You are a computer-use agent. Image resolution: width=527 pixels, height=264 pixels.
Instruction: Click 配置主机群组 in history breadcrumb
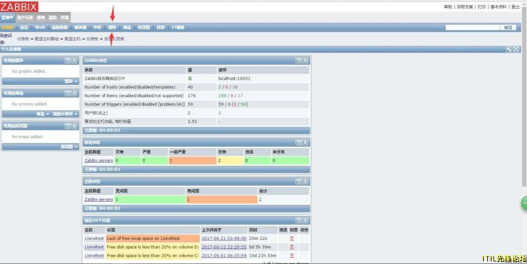tap(48, 39)
